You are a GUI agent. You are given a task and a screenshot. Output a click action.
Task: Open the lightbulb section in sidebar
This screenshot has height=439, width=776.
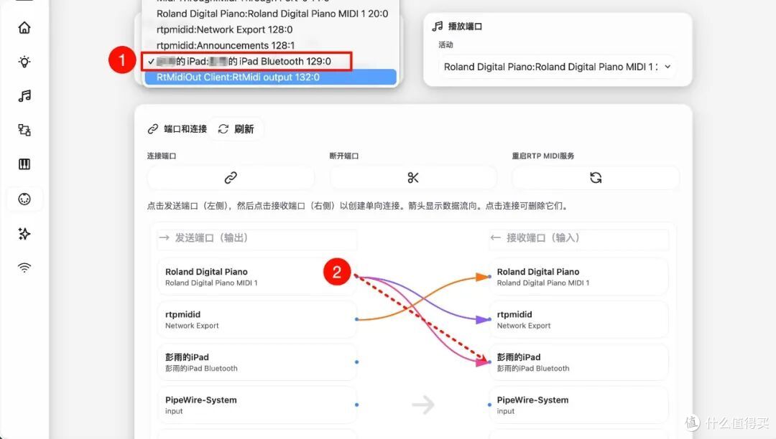(24, 62)
